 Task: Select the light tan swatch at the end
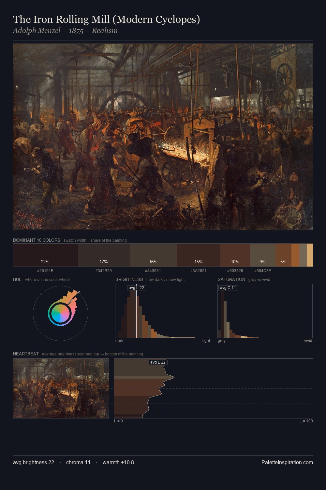pyautogui.click(x=310, y=255)
